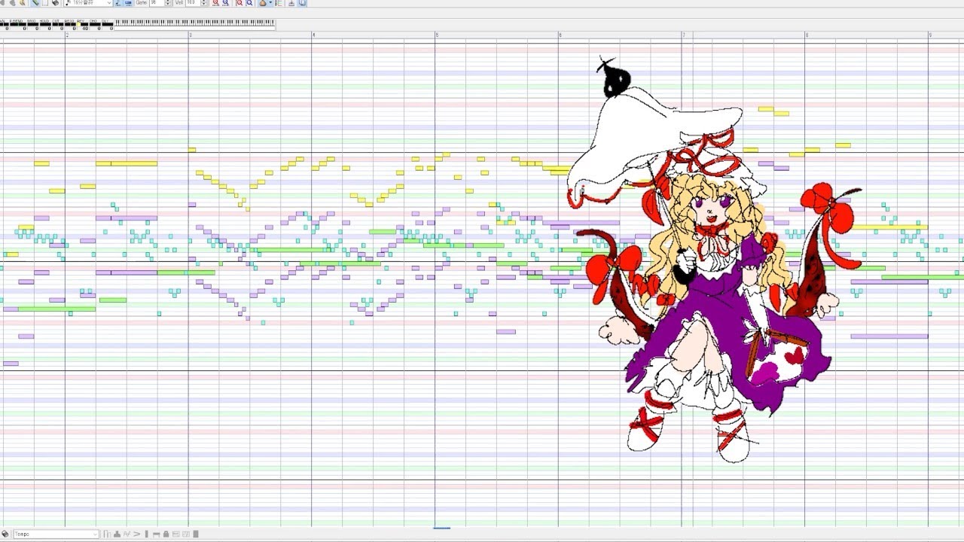The width and height of the screenshot is (964, 542).
Task: Click the red vertical zoom magnifier icon
Action: point(239,3)
